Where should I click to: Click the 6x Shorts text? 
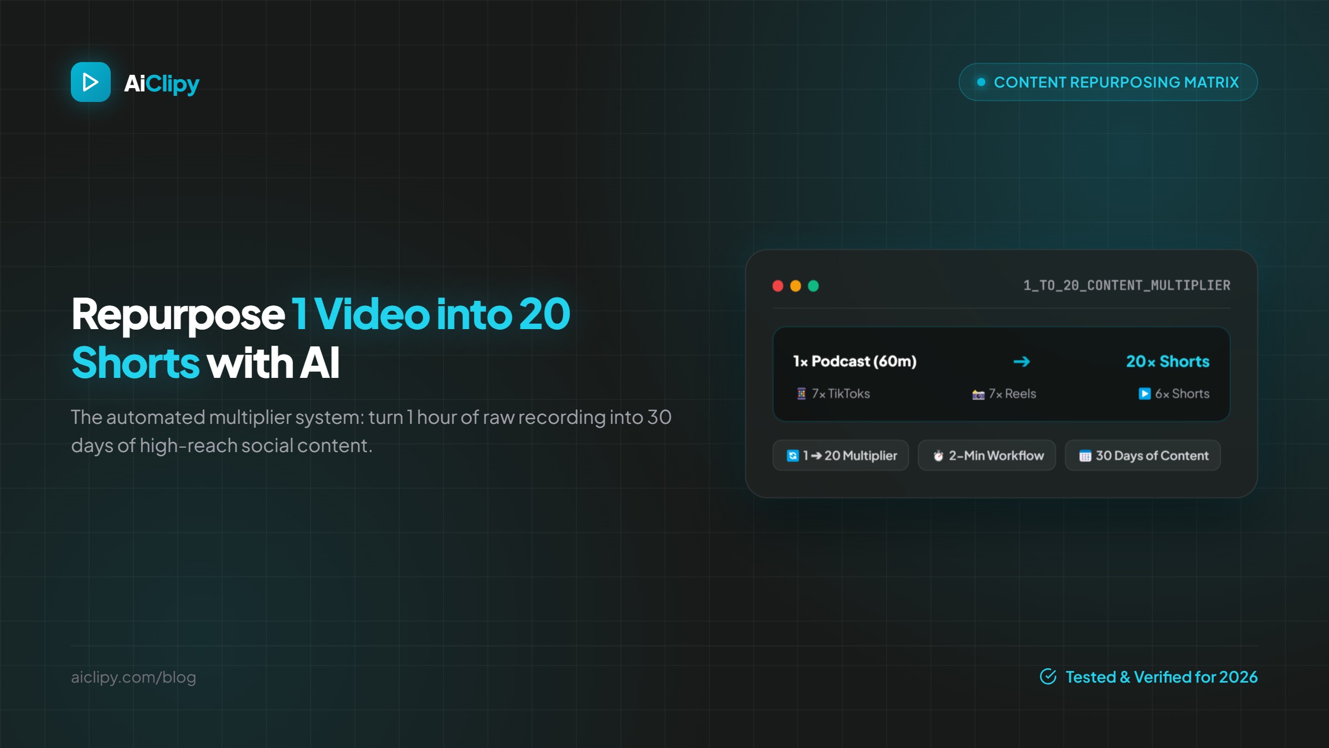click(x=1182, y=393)
